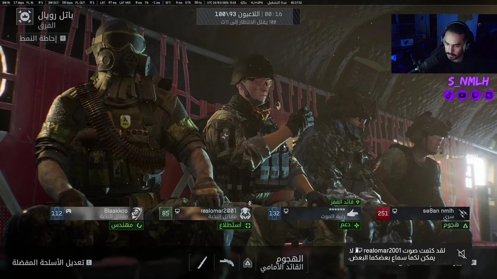Click the Battle Royale mode icon
This screenshot has width=497, height=279.
click(x=25, y=16)
